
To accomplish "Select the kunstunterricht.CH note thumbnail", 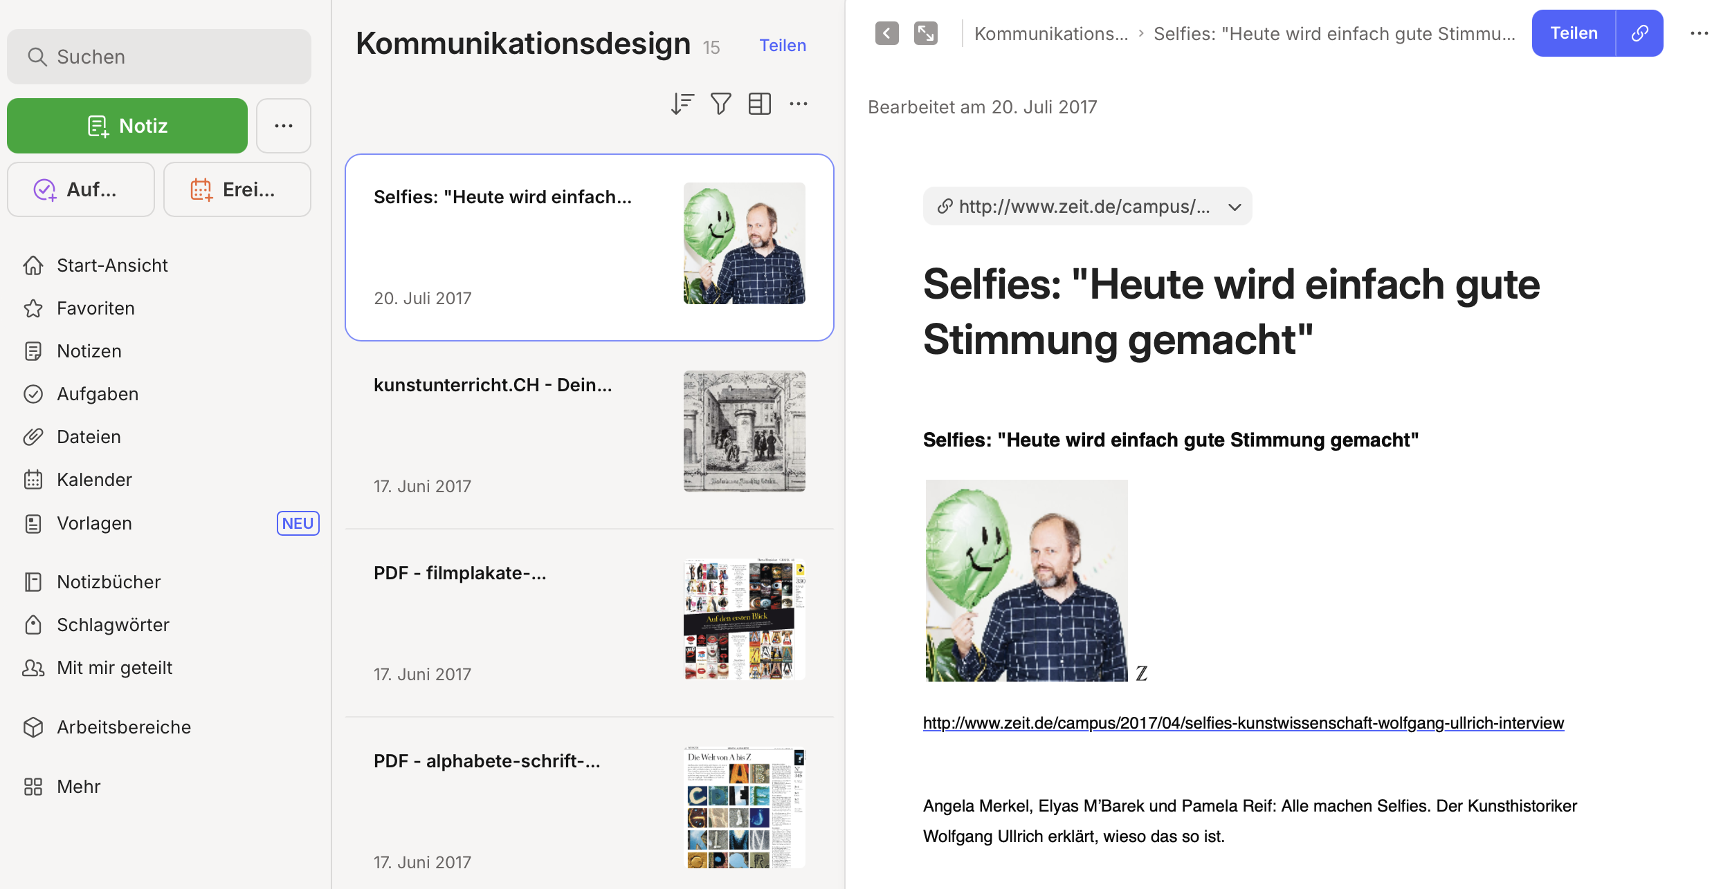I will 744,431.
